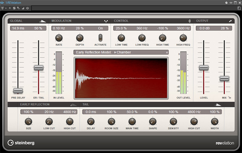The height and width of the screenshot is (153, 242).
Task: Click the Pre Delay slider handle
Action: tap(18, 91)
